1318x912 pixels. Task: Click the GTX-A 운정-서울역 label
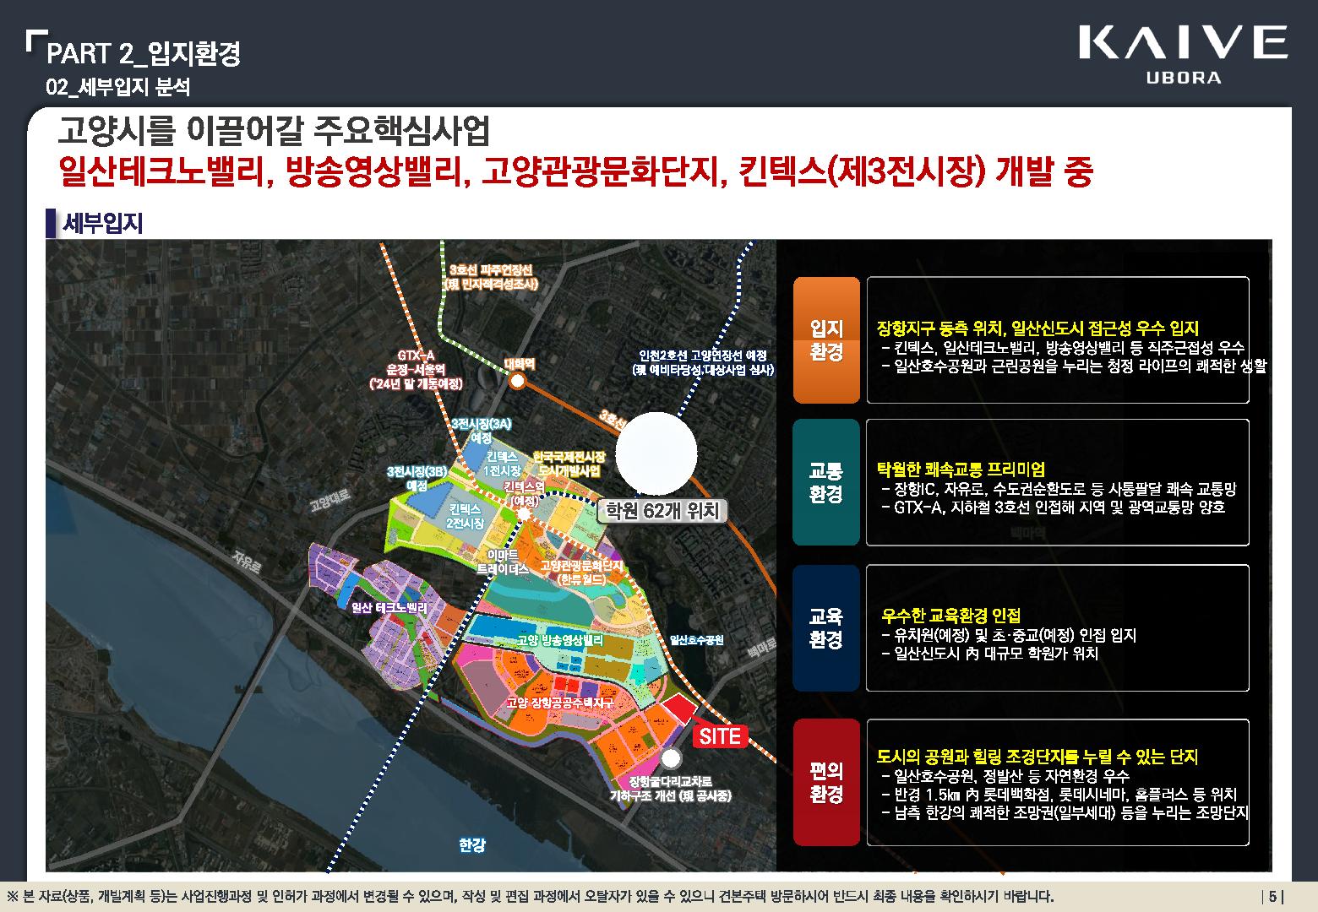(x=416, y=369)
